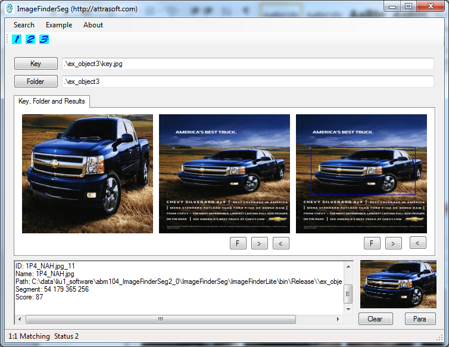Click the F button under the middle image

tap(238, 243)
